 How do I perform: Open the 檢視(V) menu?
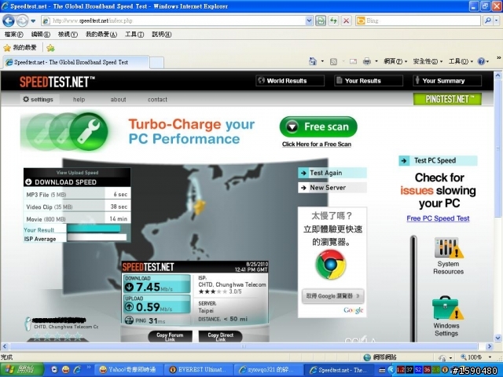(68, 35)
